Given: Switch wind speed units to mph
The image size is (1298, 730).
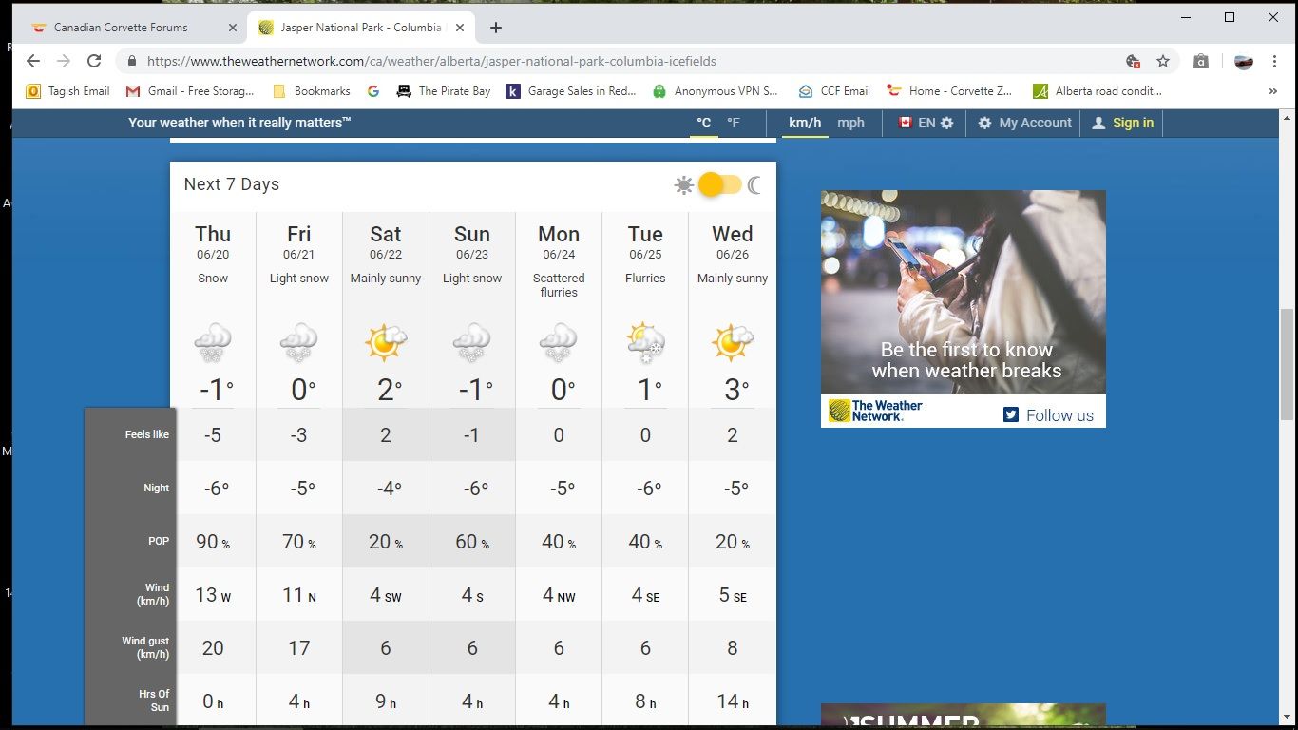Looking at the screenshot, I should [850, 123].
